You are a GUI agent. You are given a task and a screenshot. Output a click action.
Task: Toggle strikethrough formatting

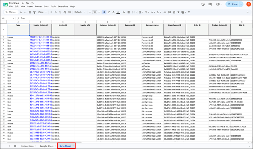click(x=113, y=12)
